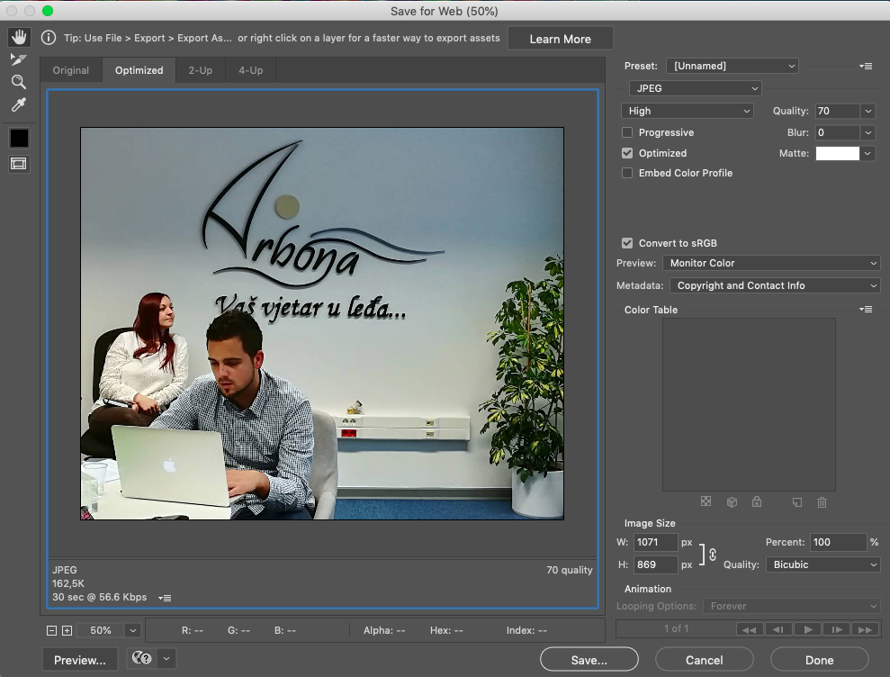Click the delete color trash icon

[x=822, y=502]
